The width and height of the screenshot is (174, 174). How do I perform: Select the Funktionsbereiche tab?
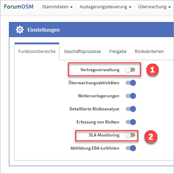(37, 51)
